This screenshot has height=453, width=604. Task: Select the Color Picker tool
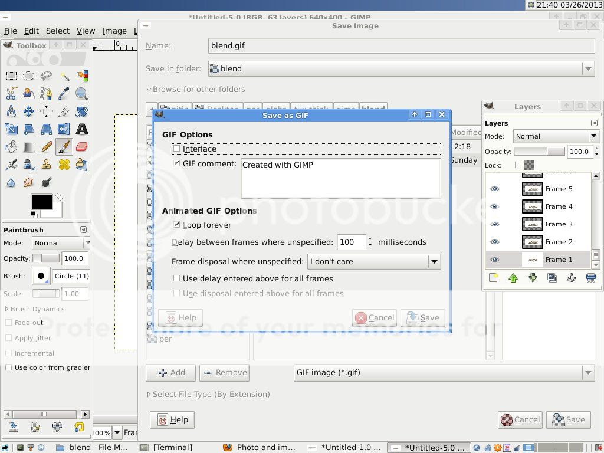click(64, 94)
